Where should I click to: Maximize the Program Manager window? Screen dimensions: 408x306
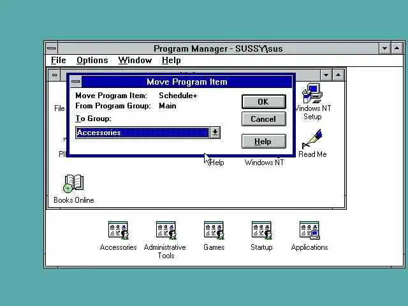pos(397,48)
